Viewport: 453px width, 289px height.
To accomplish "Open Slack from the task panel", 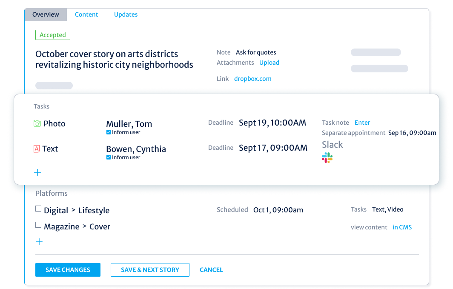I will [x=327, y=157].
